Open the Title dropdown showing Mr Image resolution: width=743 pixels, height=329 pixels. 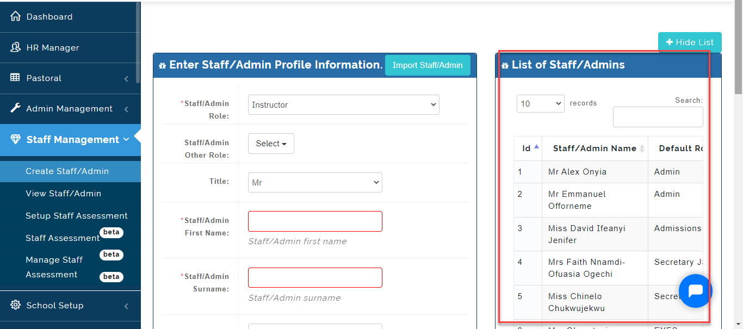point(315,183)
